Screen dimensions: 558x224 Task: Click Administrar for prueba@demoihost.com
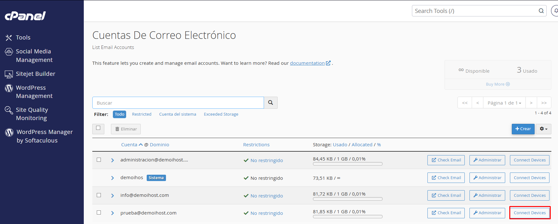pos(487,213)
